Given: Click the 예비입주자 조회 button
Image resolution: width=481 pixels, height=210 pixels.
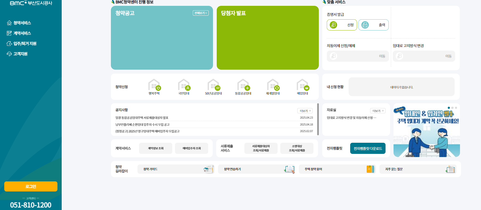Looking at the screenshot, I should click(191, 148).
